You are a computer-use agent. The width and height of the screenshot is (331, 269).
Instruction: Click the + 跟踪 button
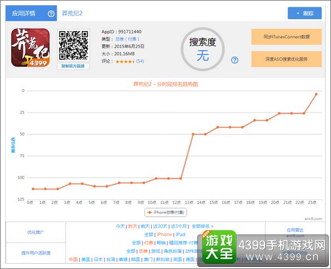305,13
